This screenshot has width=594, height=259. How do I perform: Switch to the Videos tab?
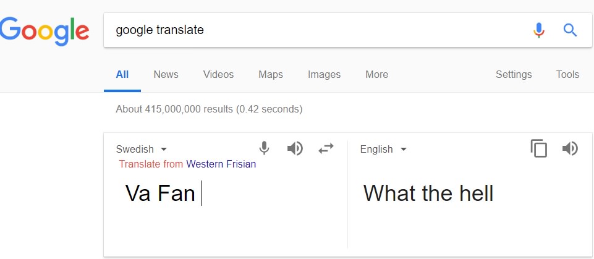[218, 74]
